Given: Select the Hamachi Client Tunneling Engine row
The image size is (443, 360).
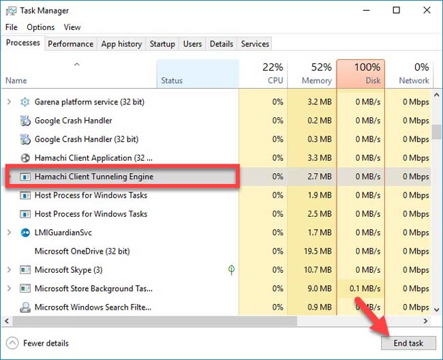Looking at the screenshot, I should pyautogui.click(x=216, y=177).
